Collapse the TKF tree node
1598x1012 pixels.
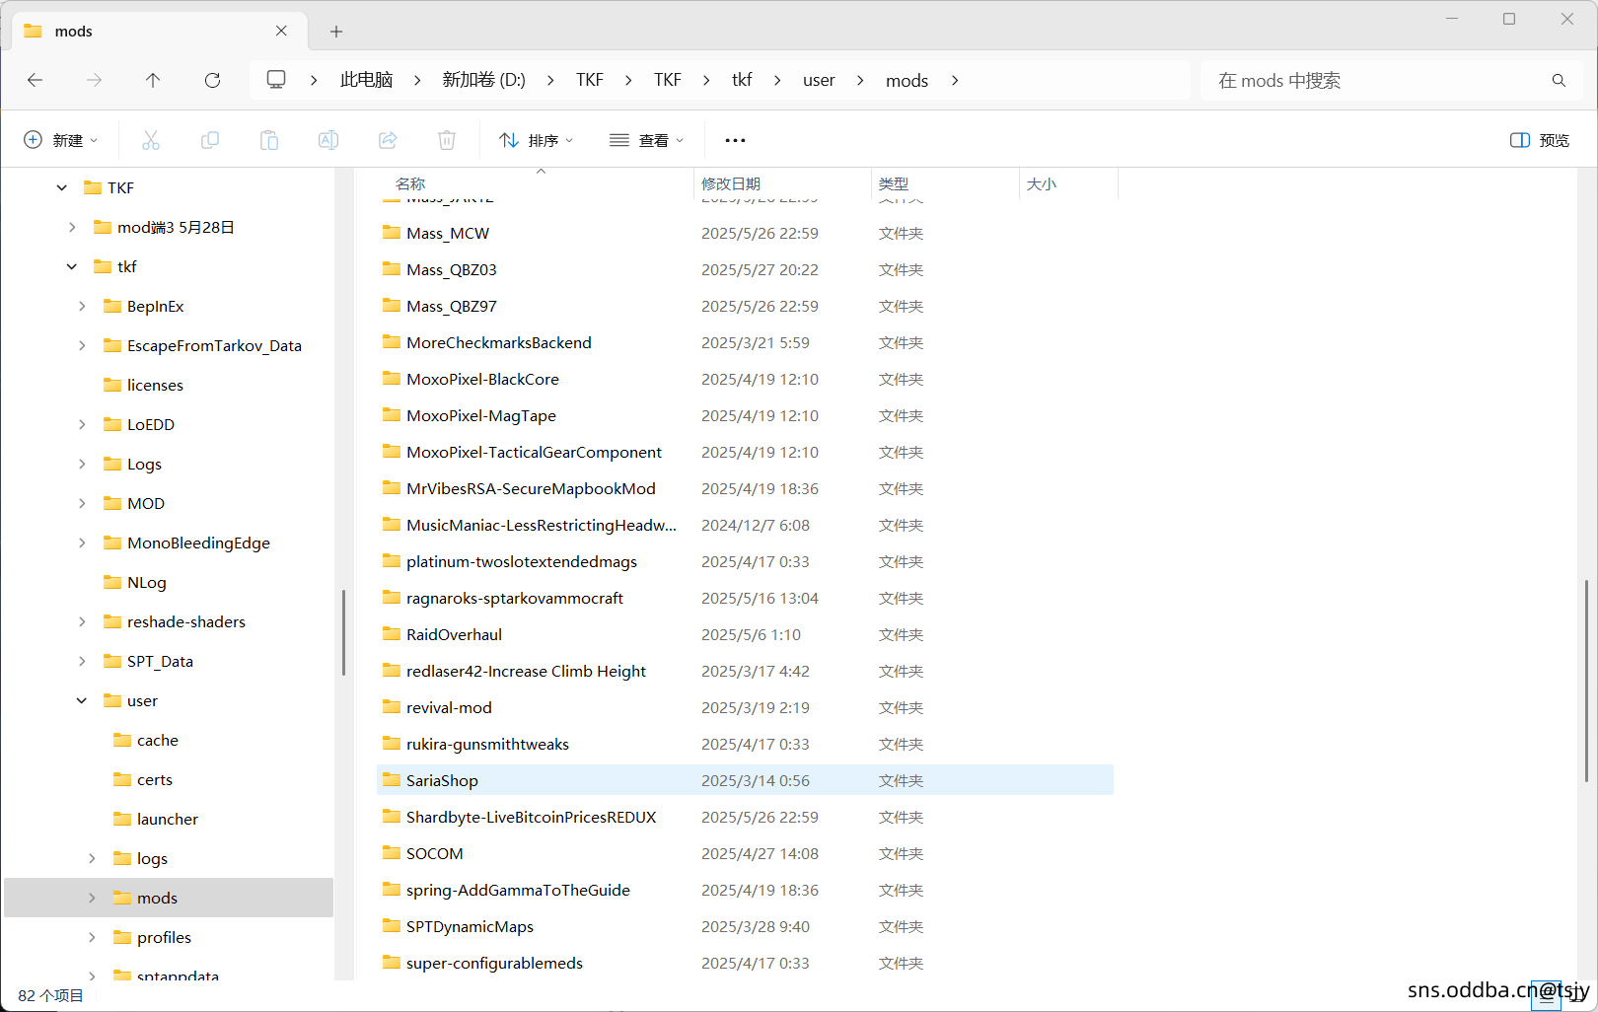point(62,187)
